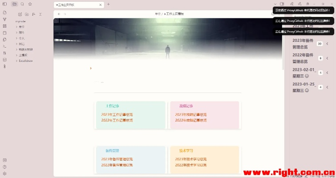The height and width of the screenshot is (178, 336).
Task: Click the 30 count badge
Action: coord(320,44)
